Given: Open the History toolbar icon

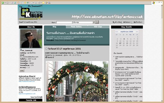Looking at the screenshot, I should [28, 3].
